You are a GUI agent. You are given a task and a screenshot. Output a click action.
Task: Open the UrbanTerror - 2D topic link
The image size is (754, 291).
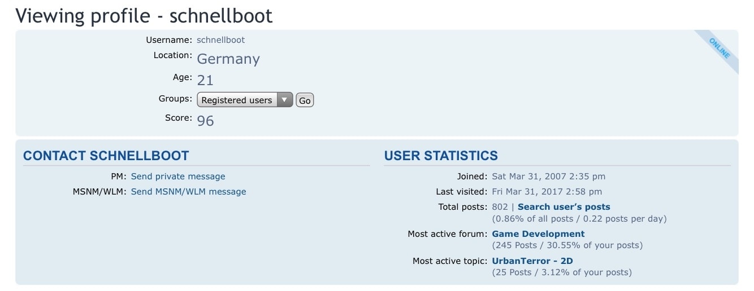tap(532, 261)
